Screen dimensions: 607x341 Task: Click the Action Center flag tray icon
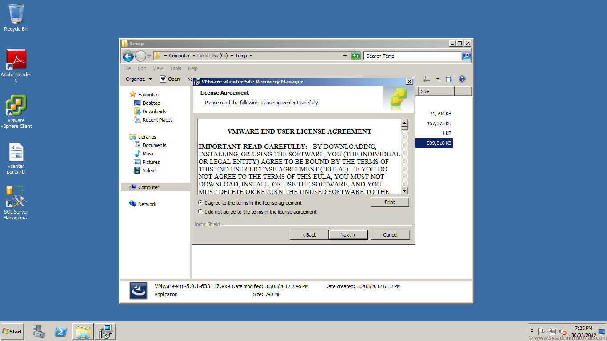[542, 332]
